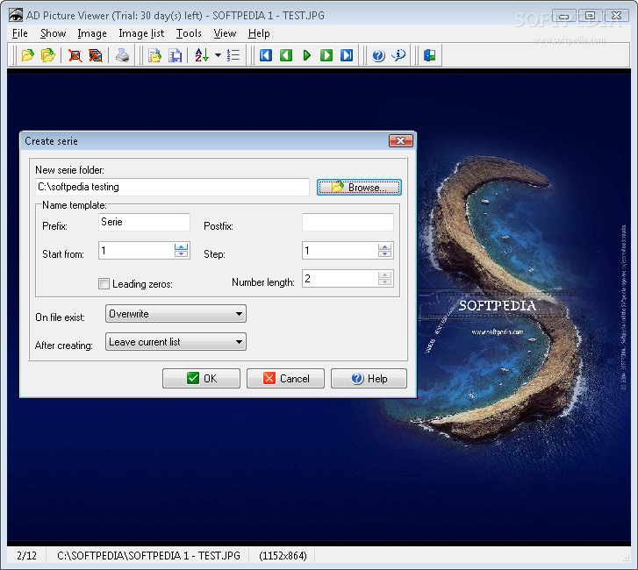Screen dimensions: 638x570
Task: Click the delete current image icon
Action: point(75,55)
